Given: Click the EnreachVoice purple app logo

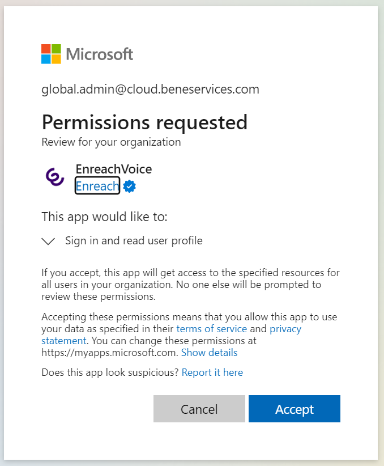Looking at the screenshot, I should click(x=55, y=177).
